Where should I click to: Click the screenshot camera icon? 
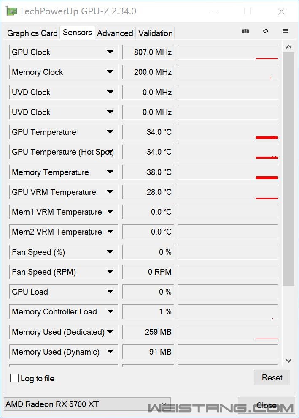245,31
